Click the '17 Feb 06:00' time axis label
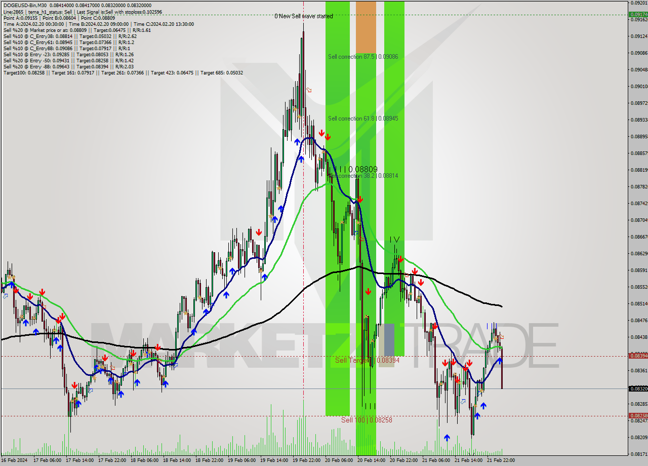This screenshot has height=466, width=648. (x=47, y=460)
